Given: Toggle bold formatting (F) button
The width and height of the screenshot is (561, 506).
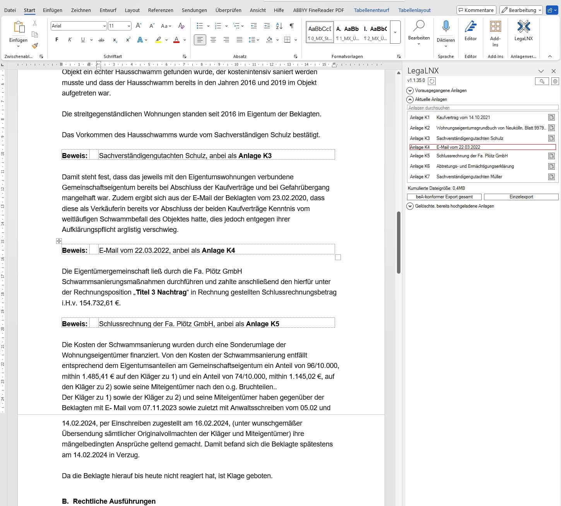Looking at the screenshot, I should tap(57, 40).
